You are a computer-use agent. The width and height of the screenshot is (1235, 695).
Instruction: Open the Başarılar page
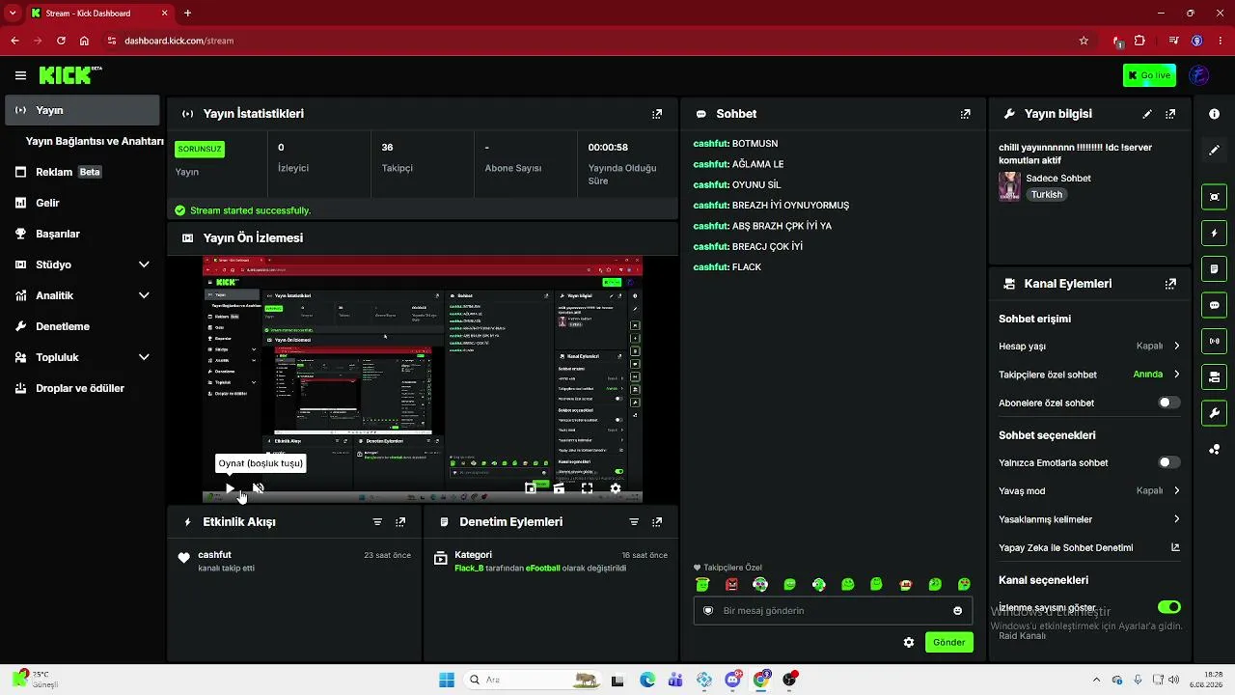(x=82, y=234)
